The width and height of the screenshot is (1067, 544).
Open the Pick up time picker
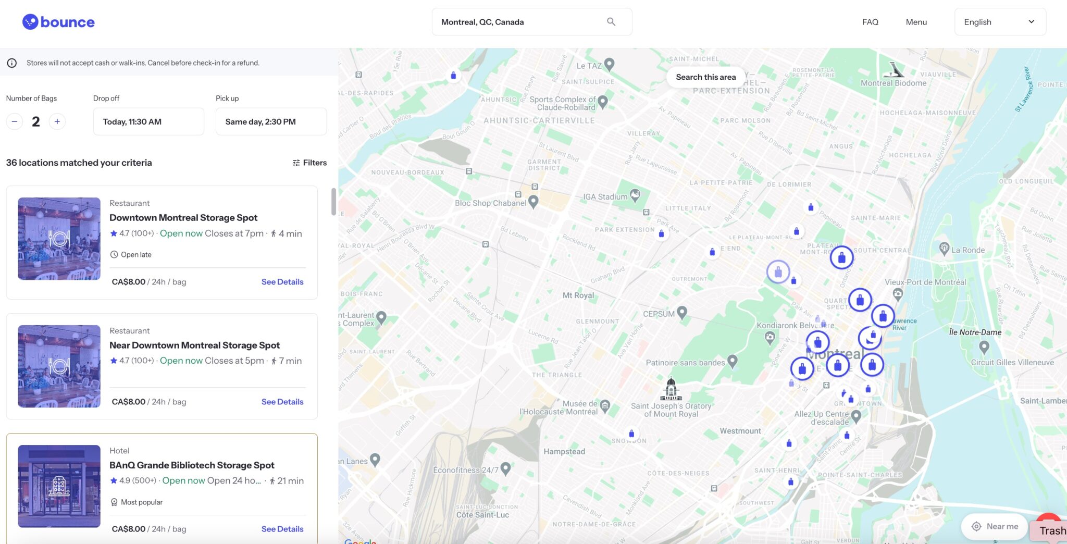point(271,121)
